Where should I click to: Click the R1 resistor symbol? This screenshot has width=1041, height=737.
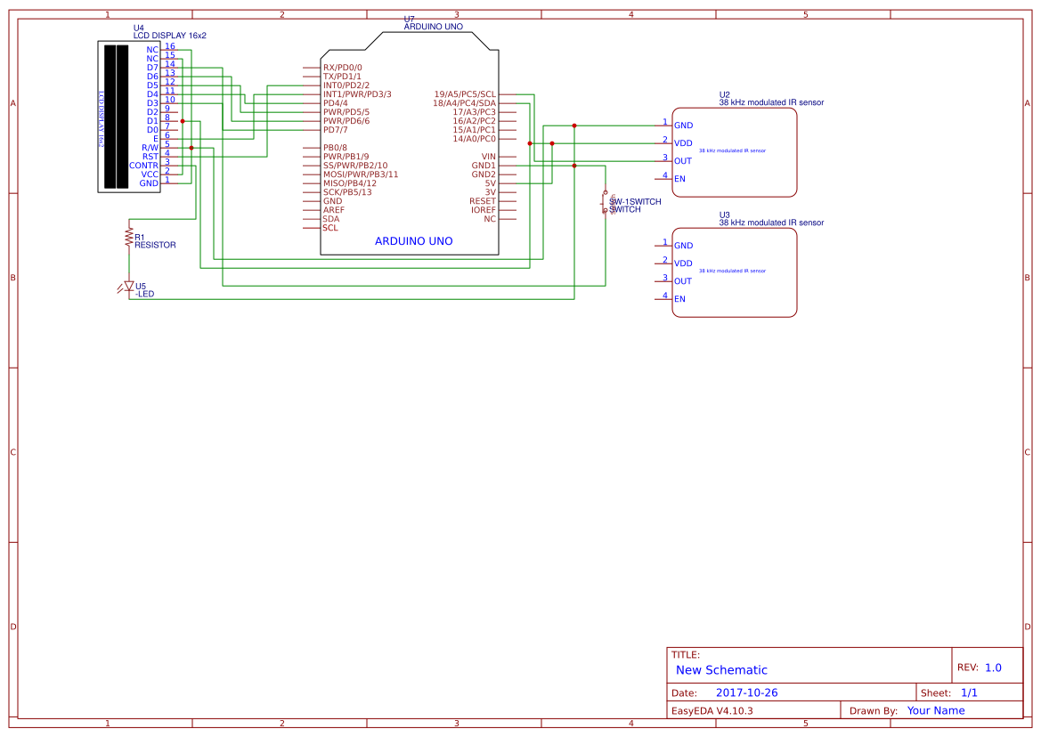(x=127, y=238)
